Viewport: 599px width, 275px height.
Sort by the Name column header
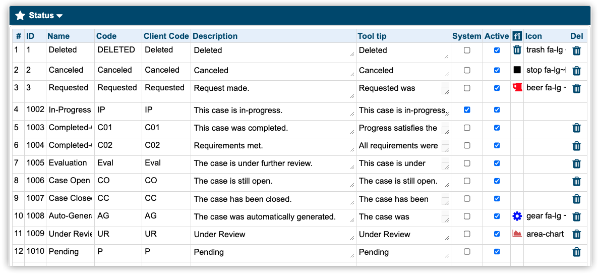59,36
